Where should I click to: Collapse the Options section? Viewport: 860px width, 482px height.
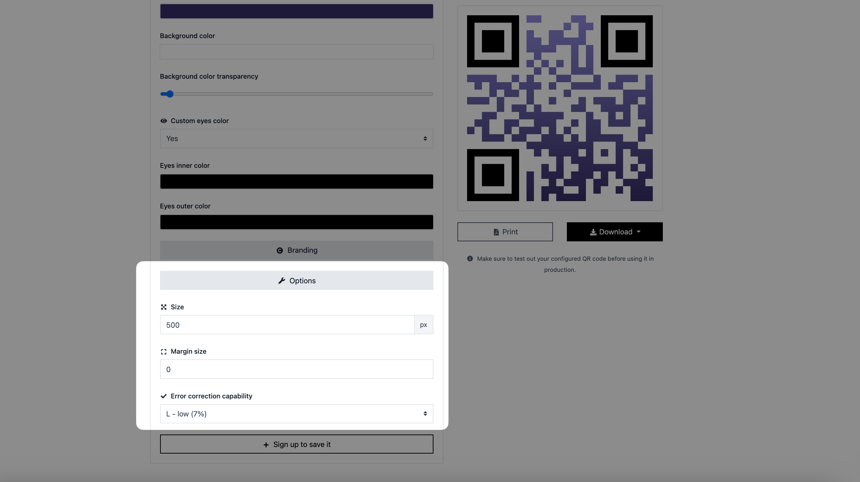pos(297,281)
